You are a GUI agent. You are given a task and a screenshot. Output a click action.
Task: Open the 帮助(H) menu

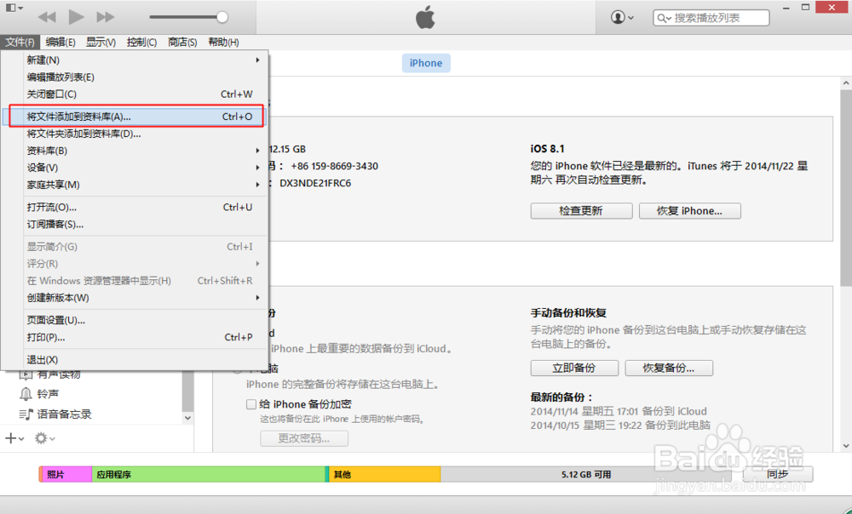pyautogui.click(x=223, y=42)
